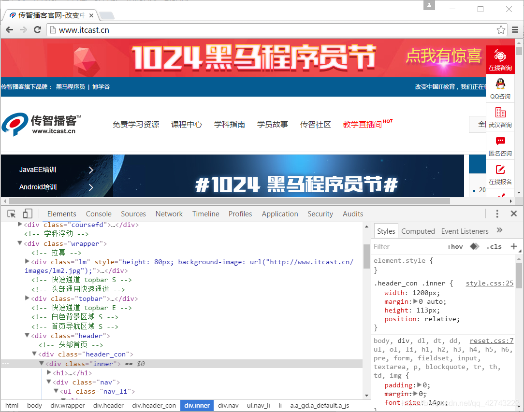
Task: Open the Application tab
Action: pyautogui.click(x=280, y=214)
